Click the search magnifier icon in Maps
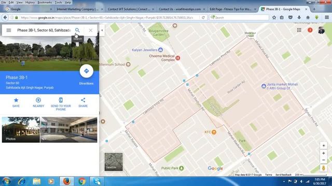The image size is (332, 186). pyautogui.click(x=77, y=30)
